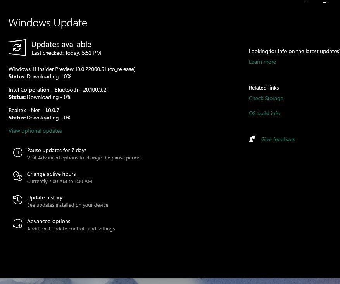Click Last checked: Today, 5:52 PM text
Screen dimensions: 340x284
tap(66, 53)
